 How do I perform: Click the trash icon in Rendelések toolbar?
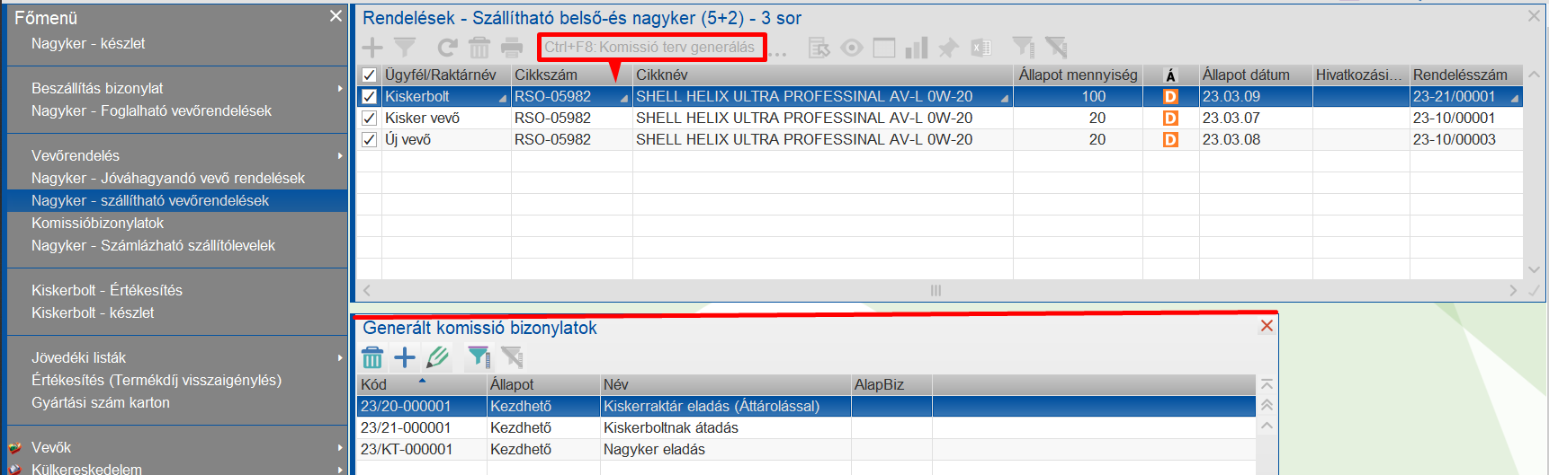tap(479, 48)
